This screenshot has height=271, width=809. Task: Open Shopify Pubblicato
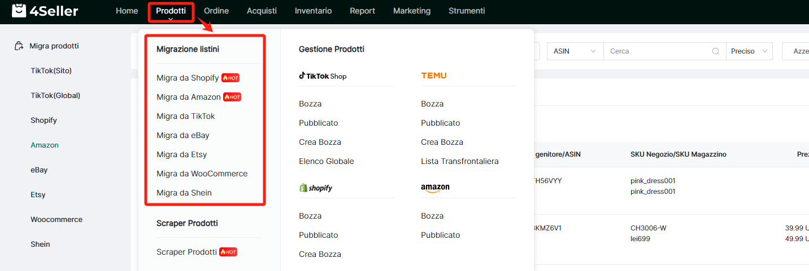[x=319, y=235]
